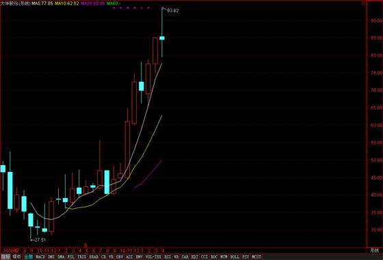
Task: Choose the VOL-TDX indicator tab
Action: (x=153, y=257)
